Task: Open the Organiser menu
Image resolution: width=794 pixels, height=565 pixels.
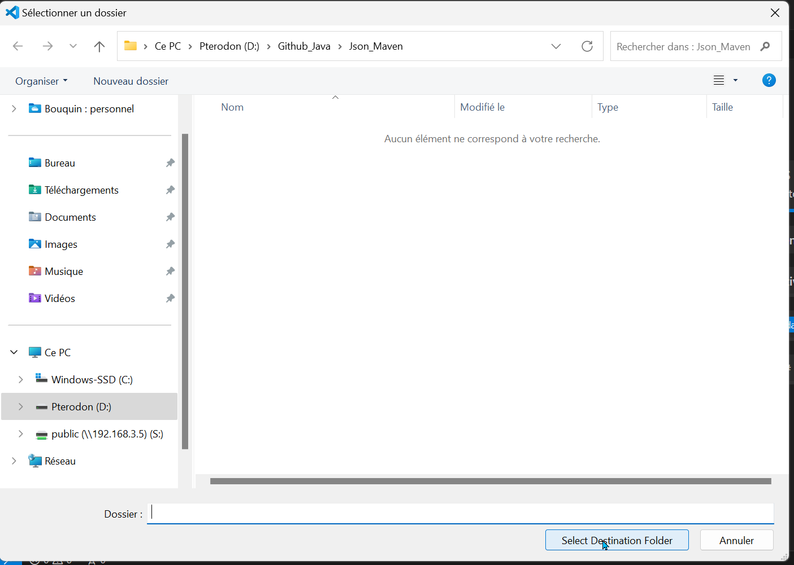Action: click(41, 81)
